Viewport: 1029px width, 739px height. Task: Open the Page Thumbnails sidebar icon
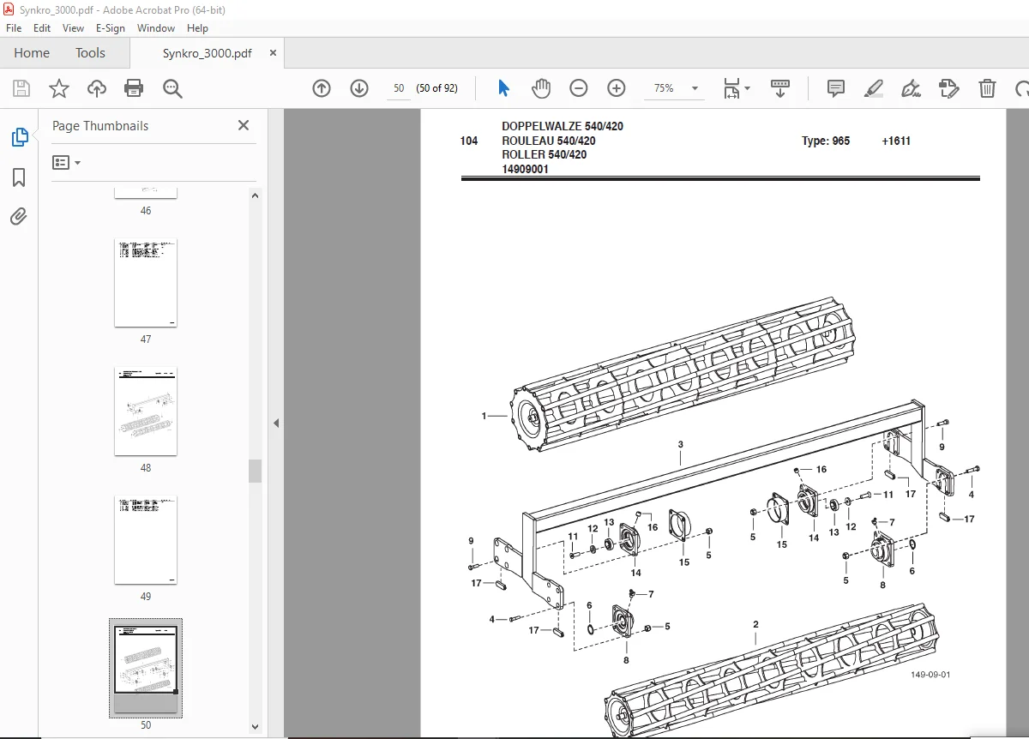[x=19, y=137]
